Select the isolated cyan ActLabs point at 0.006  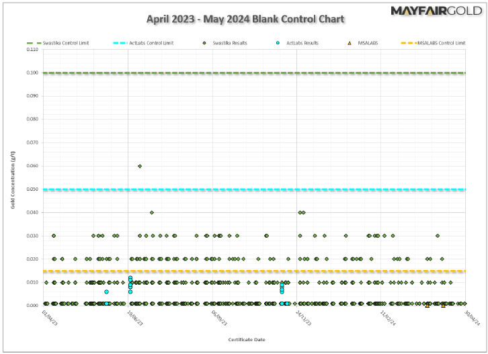tap(106, 292)
